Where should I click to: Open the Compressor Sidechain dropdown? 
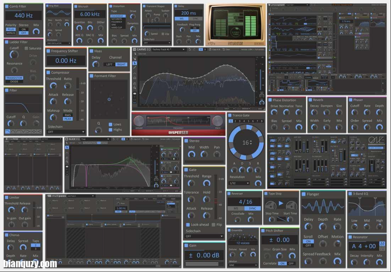click(66, 131)
